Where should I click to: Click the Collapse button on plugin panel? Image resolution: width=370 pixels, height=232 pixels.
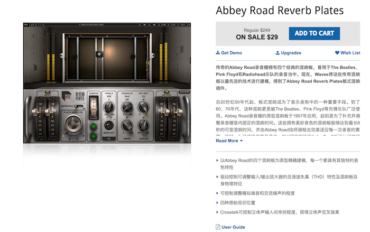(x=184, y=92)
